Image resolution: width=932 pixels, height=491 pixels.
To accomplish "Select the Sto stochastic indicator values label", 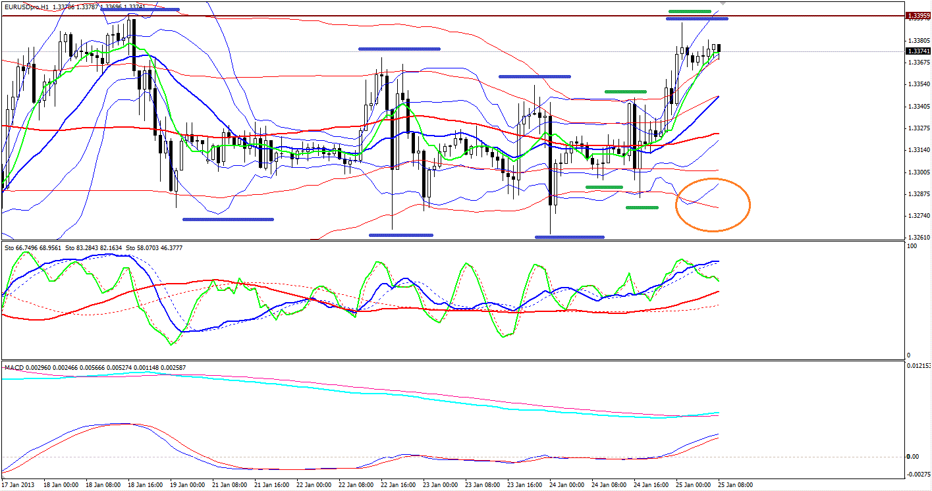I will (x=84, y=247).
